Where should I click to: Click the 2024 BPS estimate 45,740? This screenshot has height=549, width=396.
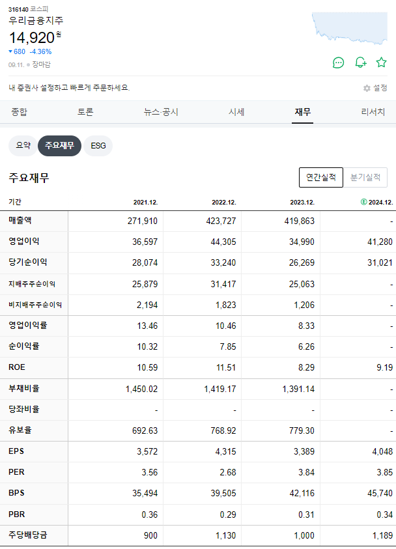point(380,494)
